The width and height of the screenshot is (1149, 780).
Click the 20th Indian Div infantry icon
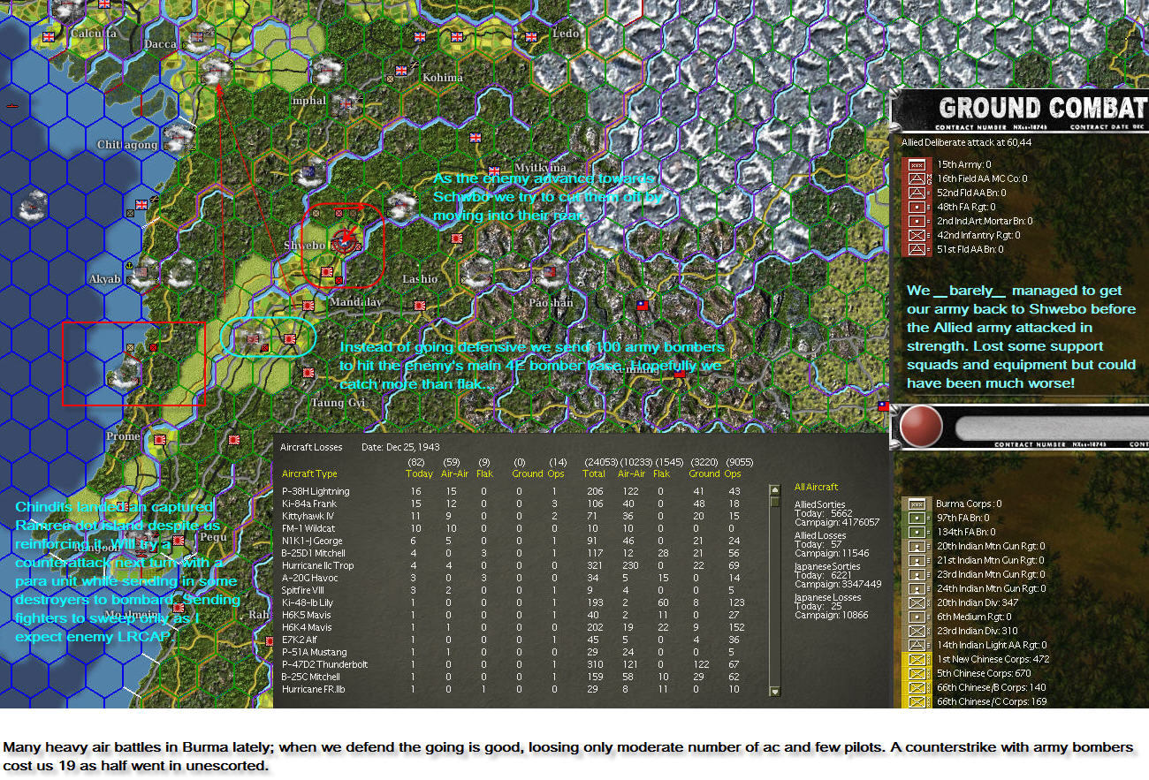pyautogui.click(x=917, y=602)
